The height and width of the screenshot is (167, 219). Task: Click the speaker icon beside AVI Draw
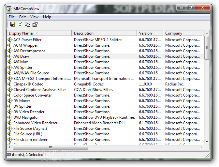[x=10, y=56]
